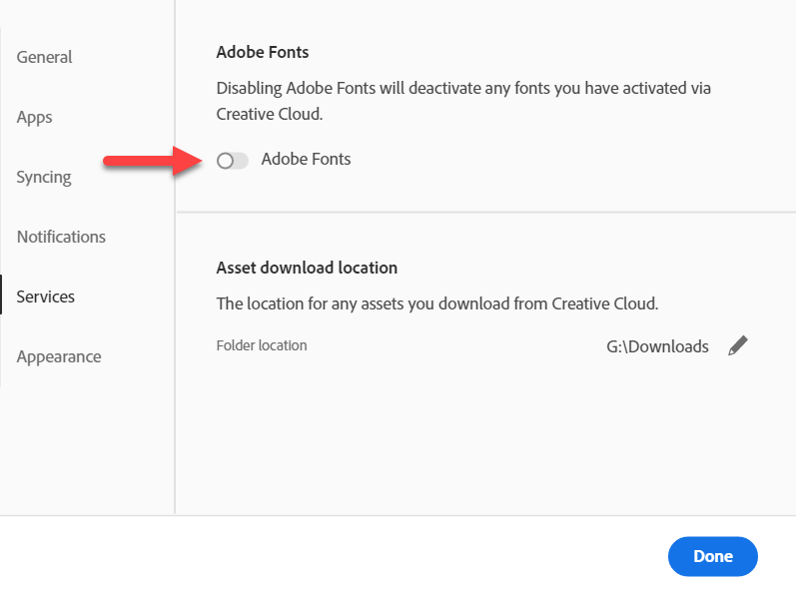Click the Folder location label
796x594 pixels.
[262, 345]
